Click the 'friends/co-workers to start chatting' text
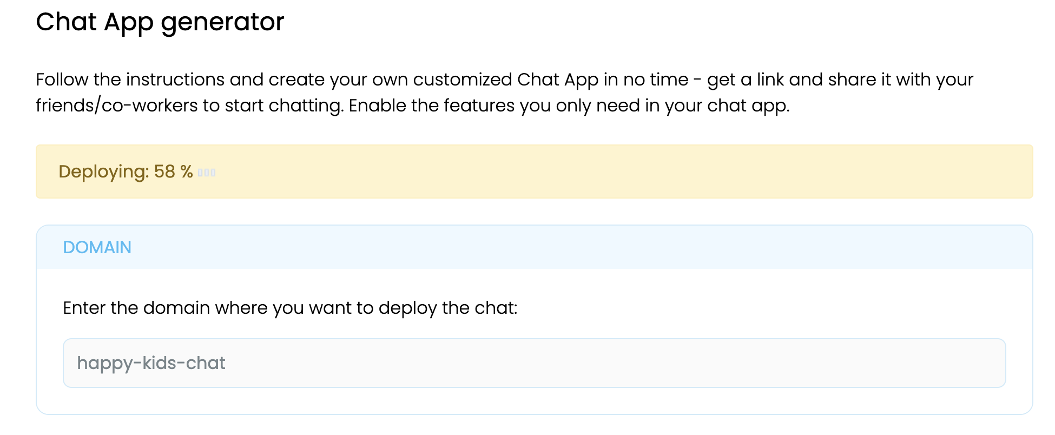The width and height of the screenshot is (1055, 435). (x=189, y=106)
